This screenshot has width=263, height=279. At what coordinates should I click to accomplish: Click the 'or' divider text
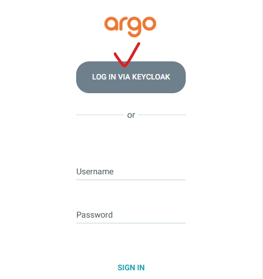click(131, 115)
